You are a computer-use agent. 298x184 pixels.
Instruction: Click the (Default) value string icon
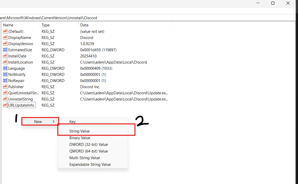click(5, 31)
